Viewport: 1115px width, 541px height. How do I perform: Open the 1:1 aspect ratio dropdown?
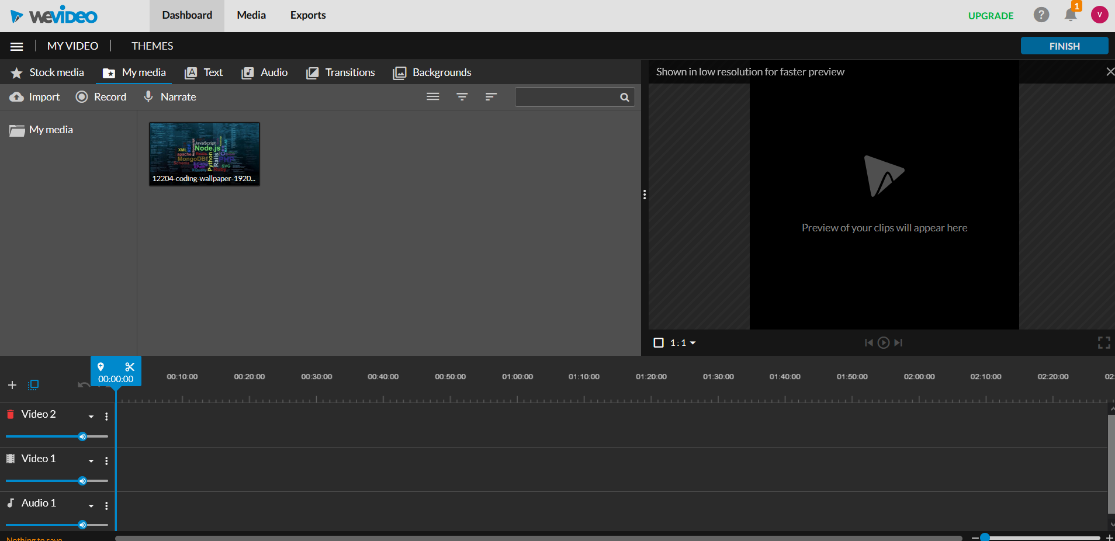pos(683,343)
